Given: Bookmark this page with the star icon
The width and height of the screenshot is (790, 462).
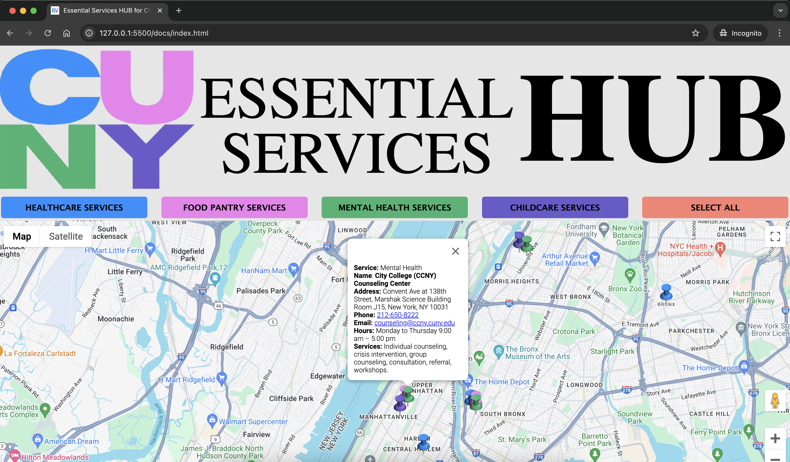Looking at the screenshot, I should click(x=695, y=33).
